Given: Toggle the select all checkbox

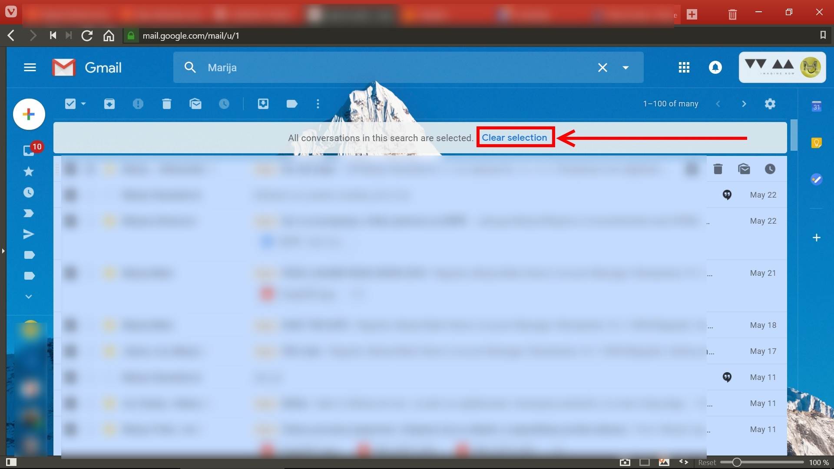Looking at the screenshot, I should click(70, 104).
